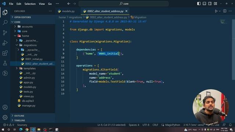Close the 0002_alter_student_address.py tab
The image size is (235, 132).
126,11
